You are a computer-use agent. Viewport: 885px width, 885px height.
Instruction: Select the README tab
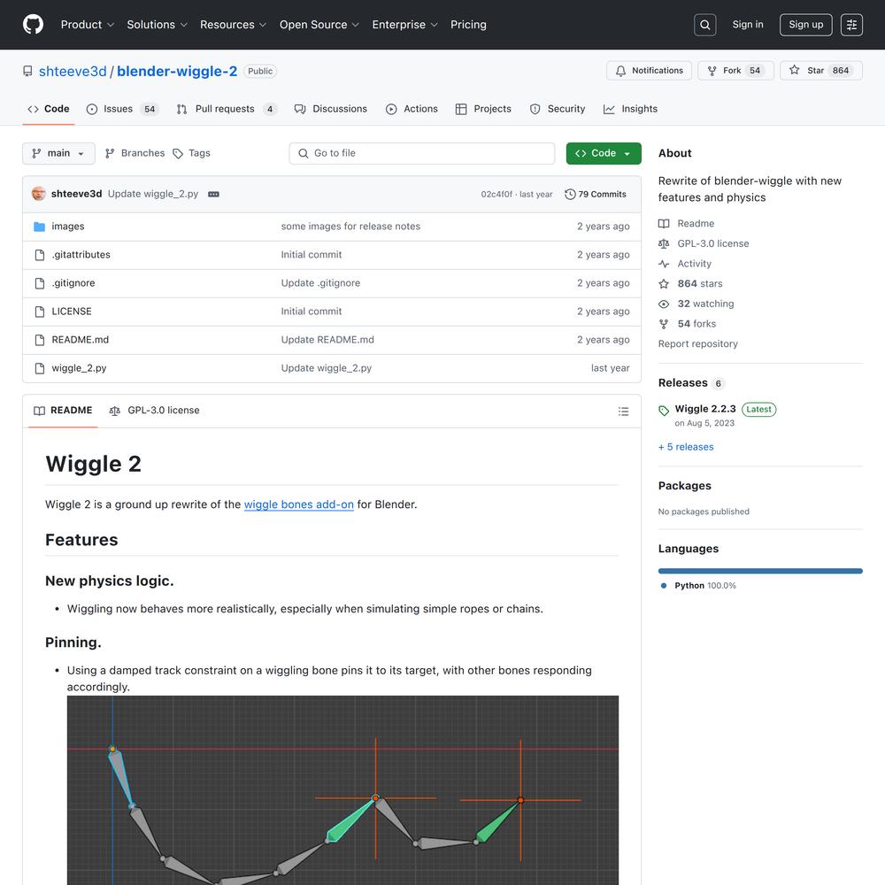pyautogui.click(x=63, y=411)
